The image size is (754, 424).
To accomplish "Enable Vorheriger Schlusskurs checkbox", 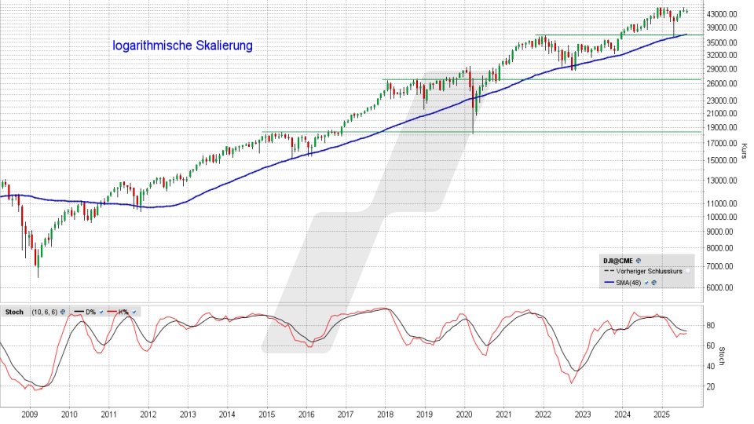I will (688, 271).
